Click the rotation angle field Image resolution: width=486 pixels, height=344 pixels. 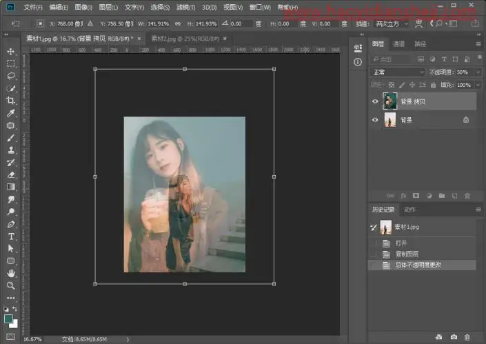point(241,24)
